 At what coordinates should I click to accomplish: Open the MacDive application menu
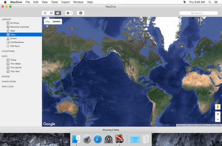(x=16, y=2)
